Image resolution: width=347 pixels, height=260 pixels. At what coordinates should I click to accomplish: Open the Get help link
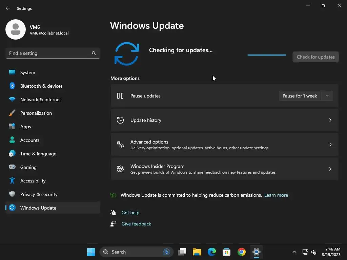point(130,213)
